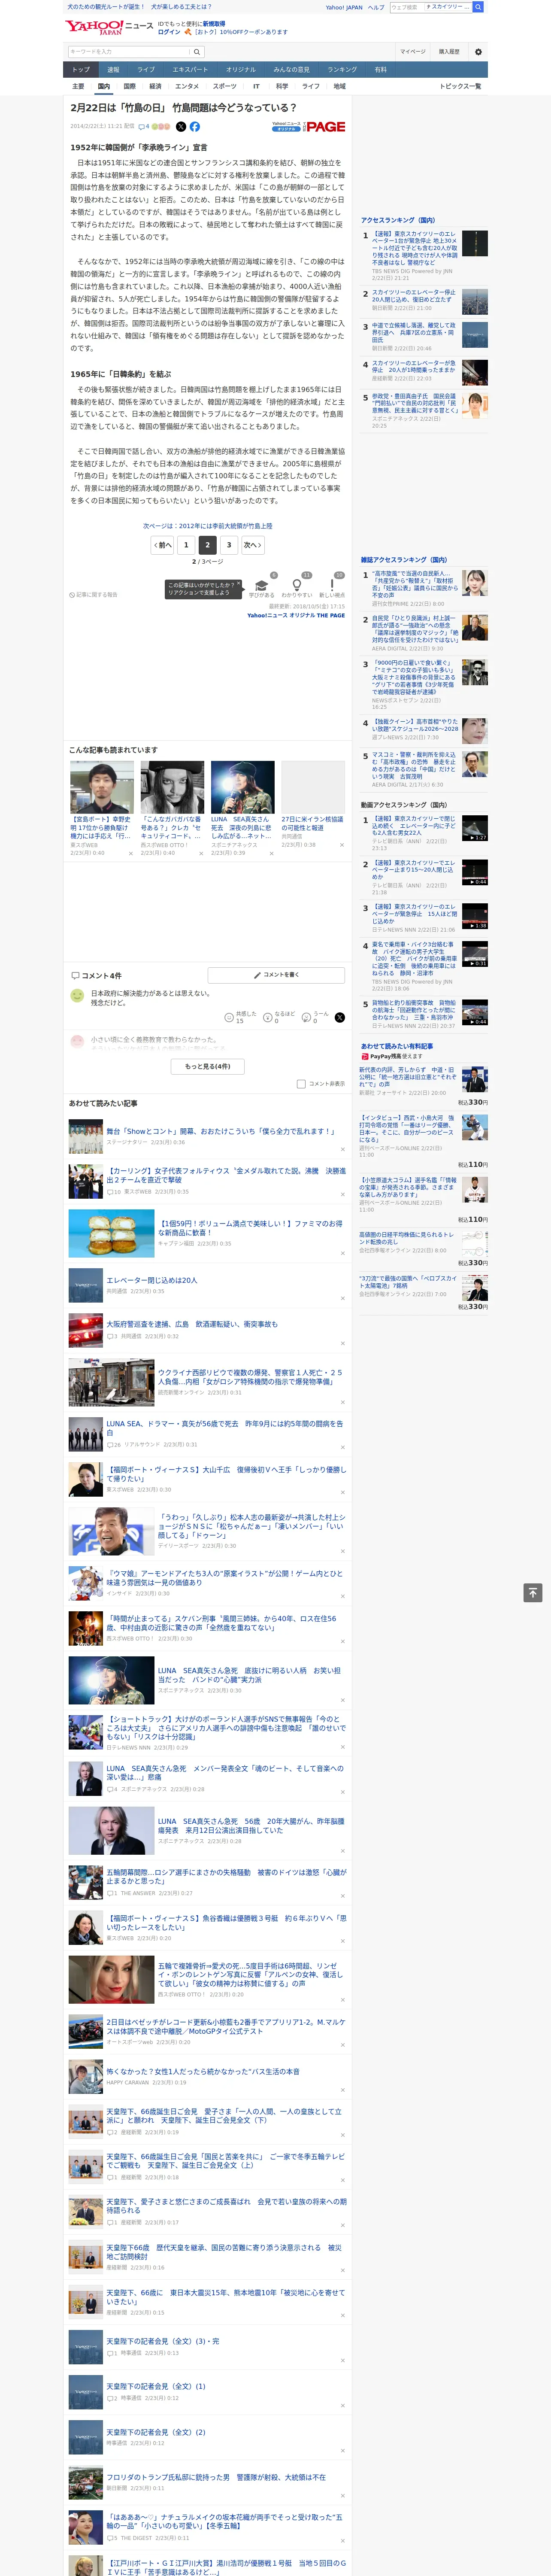The width and height of the screenshot is (551, 2576).
Task: Open the 速報 tab
Action: [113, 70]
